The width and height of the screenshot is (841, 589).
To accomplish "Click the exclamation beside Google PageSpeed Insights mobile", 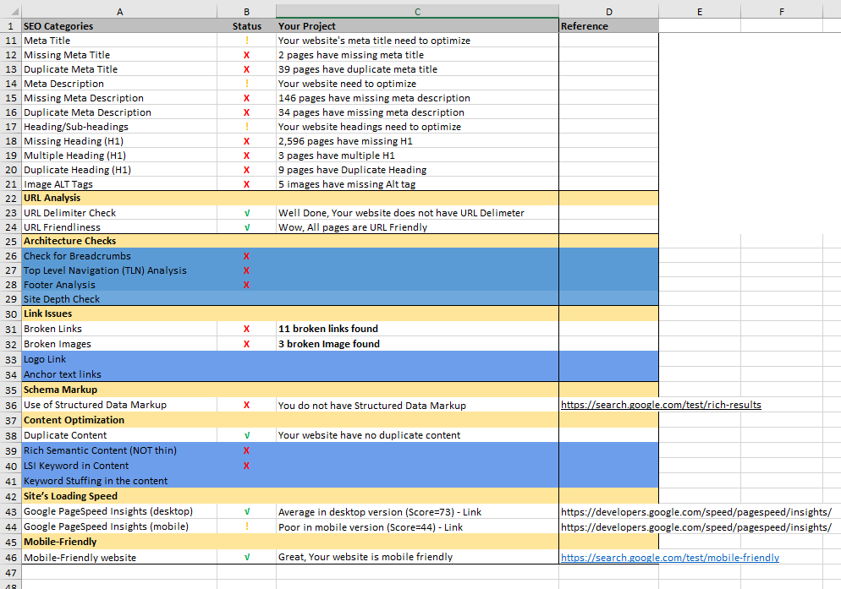I will click(246, 526).
